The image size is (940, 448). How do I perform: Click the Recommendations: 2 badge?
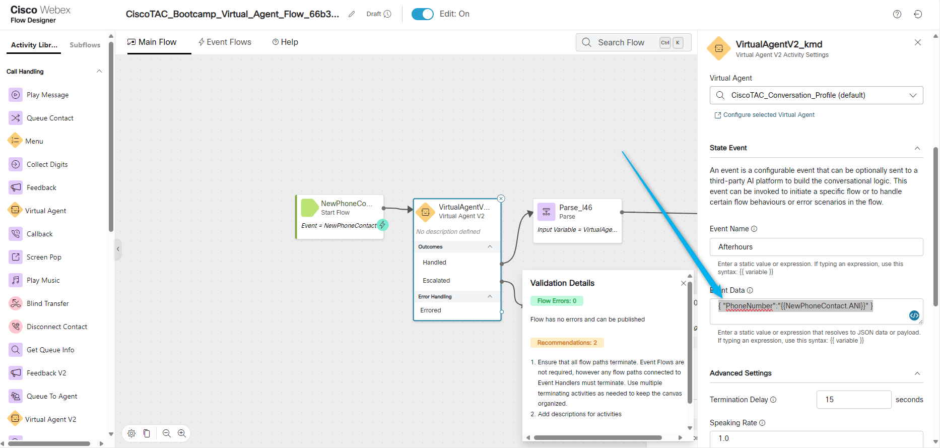pyautogui.click(x=567, y=343)
